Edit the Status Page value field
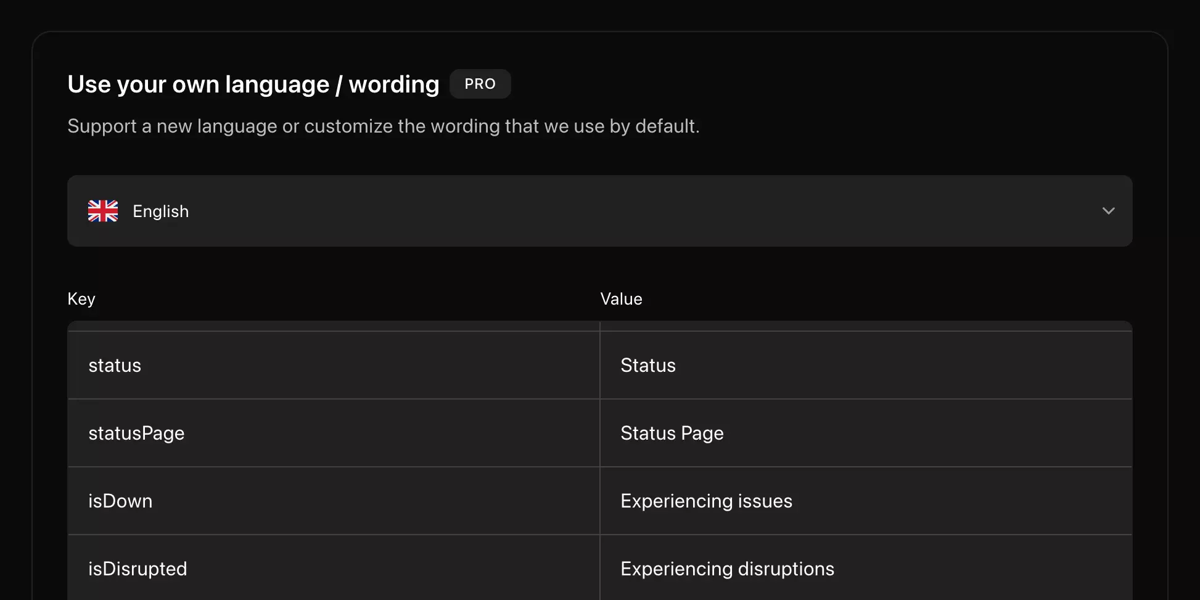1200x600 pixels. click(x=866, y=433)
